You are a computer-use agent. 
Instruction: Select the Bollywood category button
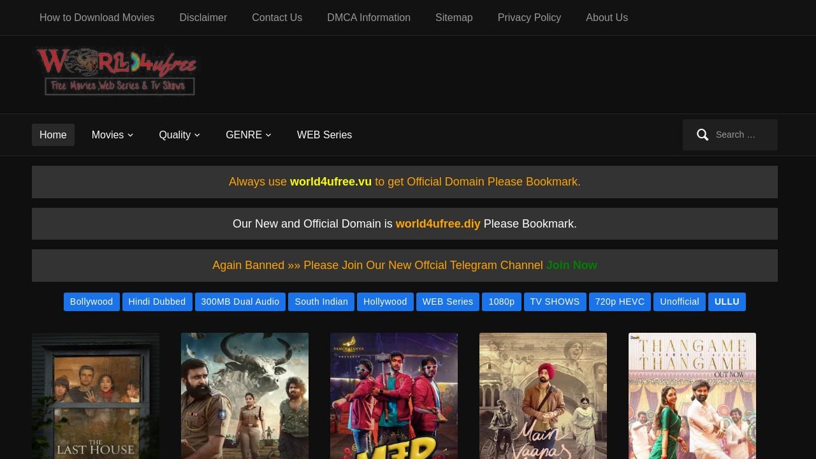pyautogui.click(x=91, y=302)
